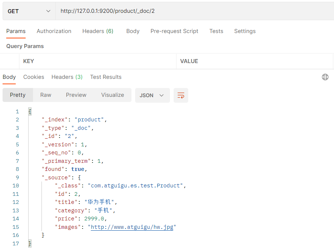Click the "_type": "_doc" line
This screenshot has height=249, width=334.
click(67, 128)
